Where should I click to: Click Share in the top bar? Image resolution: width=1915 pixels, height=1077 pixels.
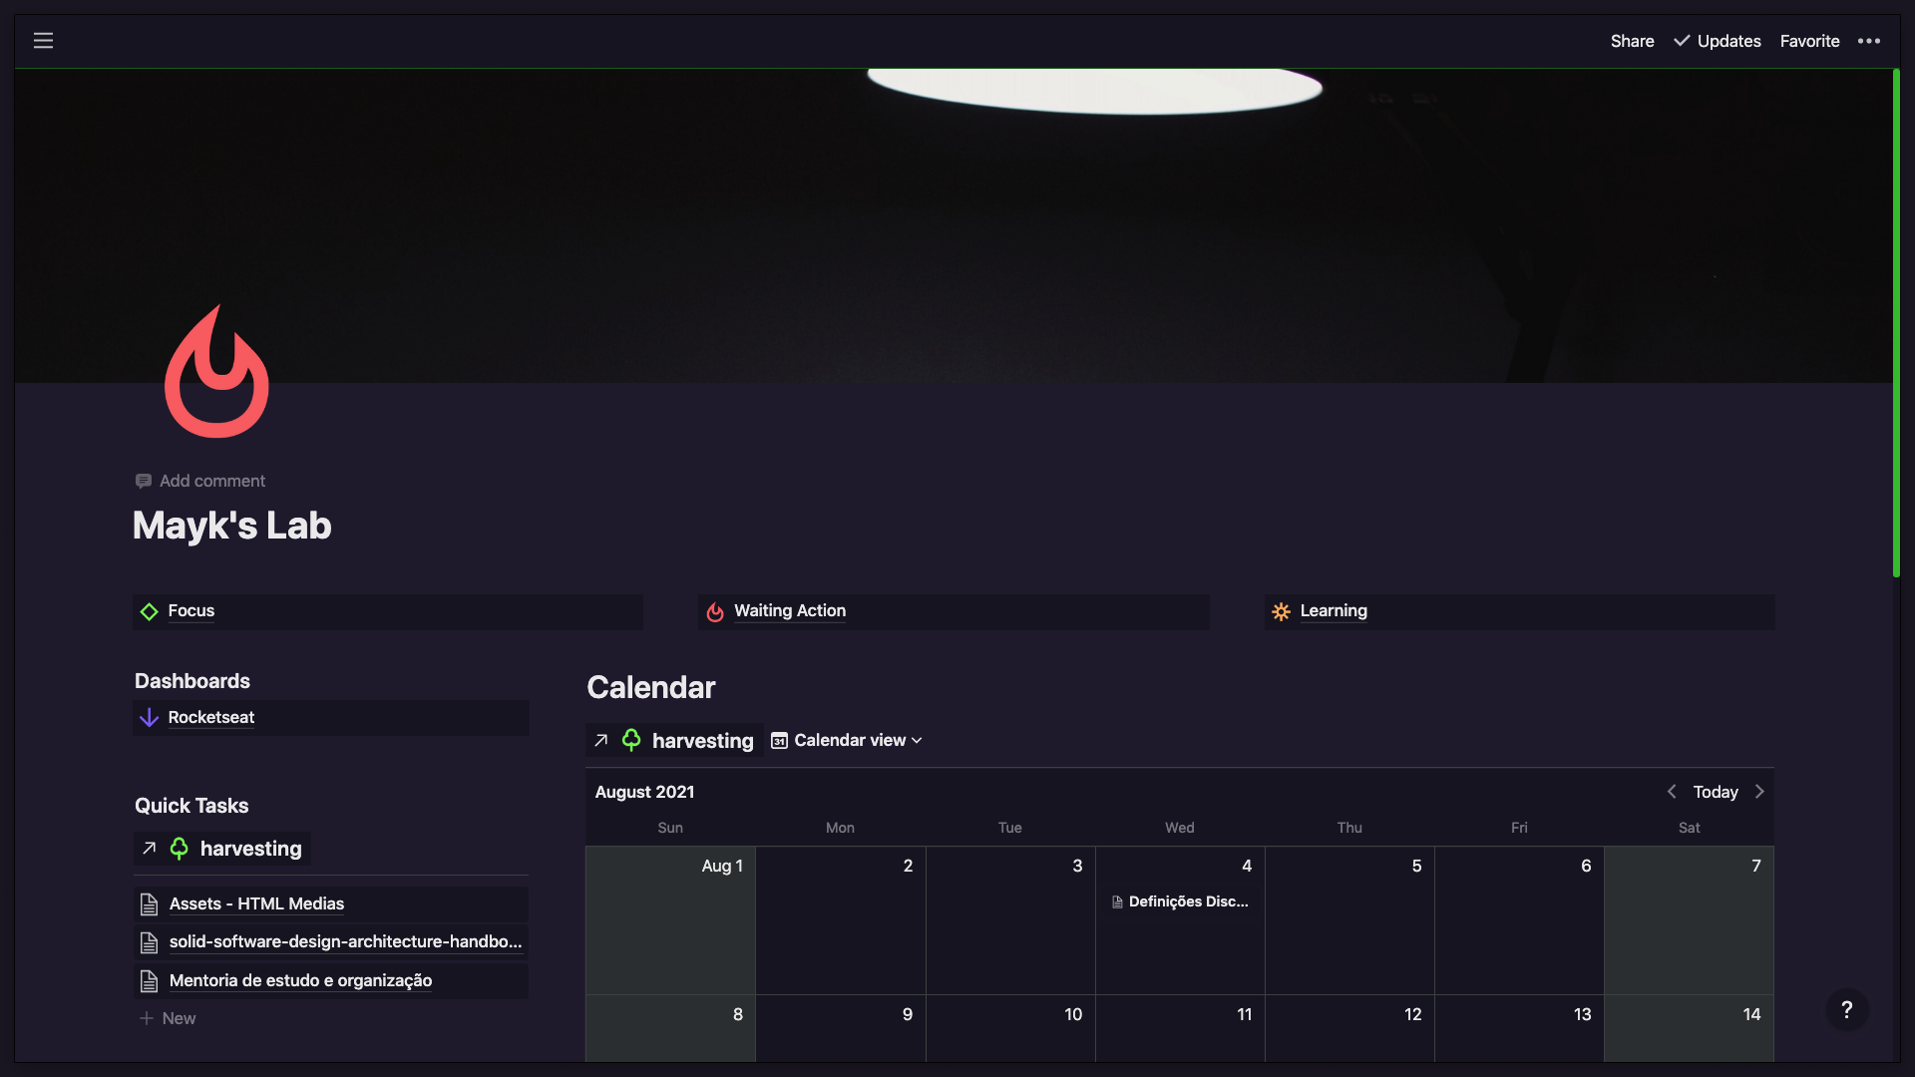tap(1632, 41)
